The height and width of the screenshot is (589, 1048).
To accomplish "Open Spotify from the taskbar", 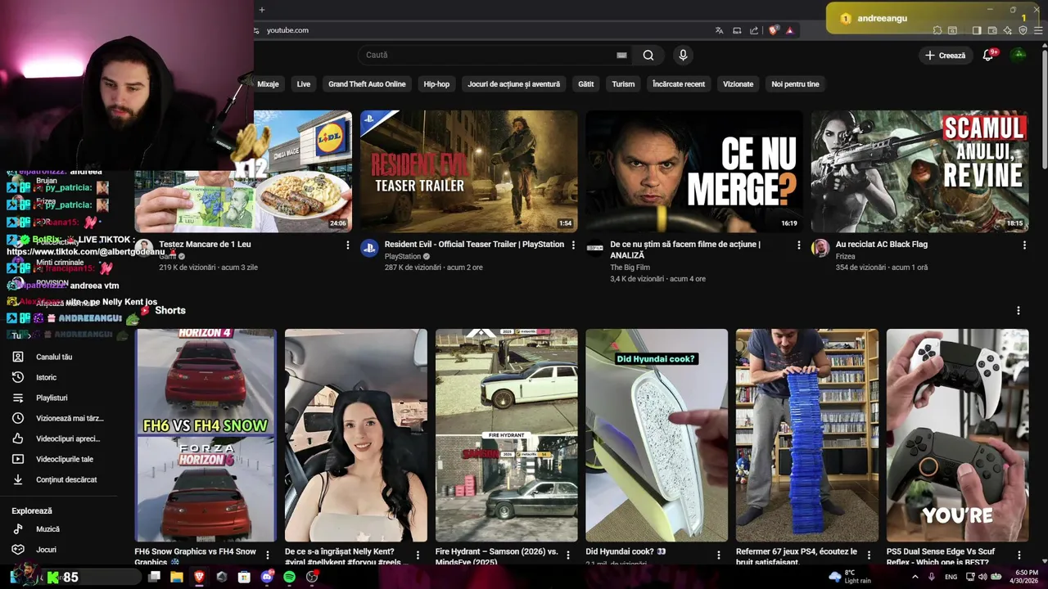I will [289, 577].
